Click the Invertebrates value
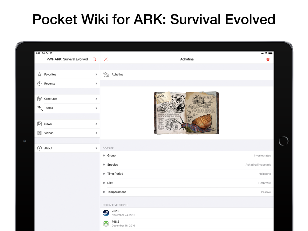308x231 pixels. (x=262, y=156)
